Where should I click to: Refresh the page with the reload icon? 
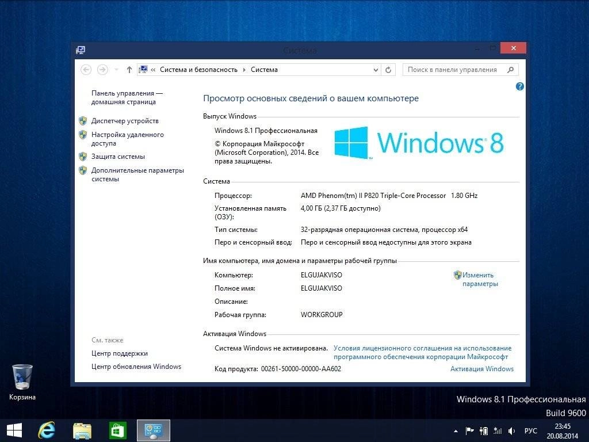pyautogui.click(x=388, y=70)
